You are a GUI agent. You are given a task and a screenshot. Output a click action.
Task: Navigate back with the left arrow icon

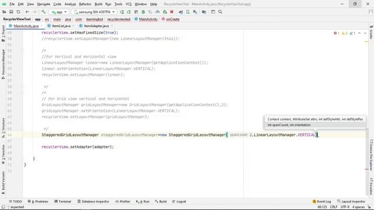tap(27, 12)
